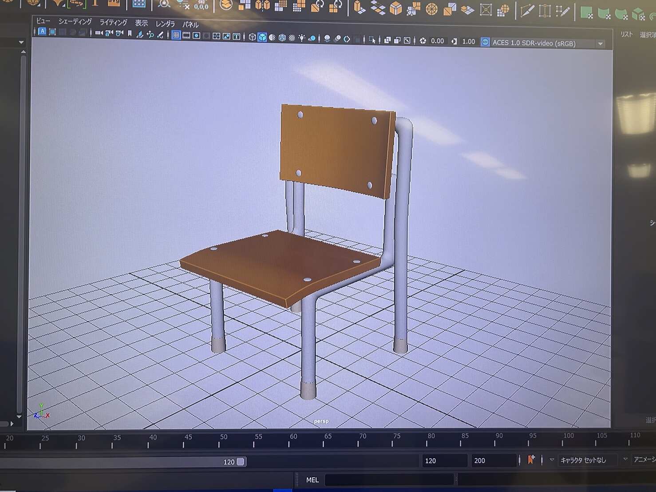
Task: Expand the left panel dropdown arrow
Action: click(21, 42)
